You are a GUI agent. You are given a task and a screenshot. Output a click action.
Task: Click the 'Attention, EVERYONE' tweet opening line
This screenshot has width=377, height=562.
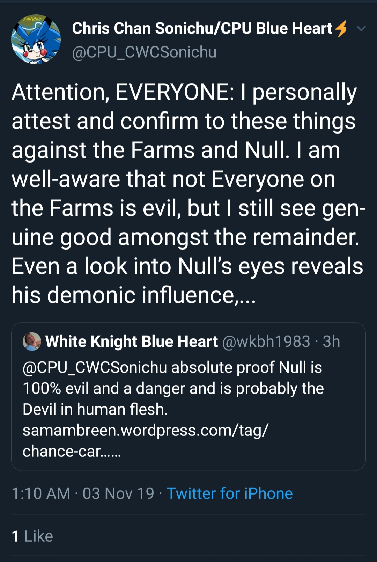tap(184, 92)
